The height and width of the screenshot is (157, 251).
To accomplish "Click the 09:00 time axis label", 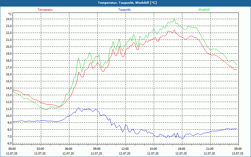I will [x=97, y=149].
